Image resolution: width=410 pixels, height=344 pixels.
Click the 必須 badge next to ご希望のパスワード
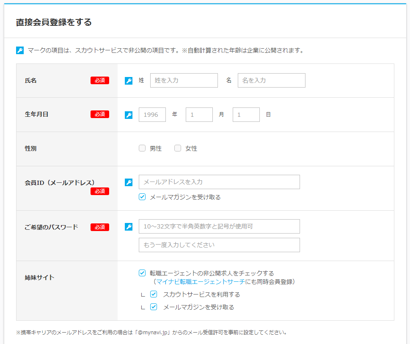[100, 227]
